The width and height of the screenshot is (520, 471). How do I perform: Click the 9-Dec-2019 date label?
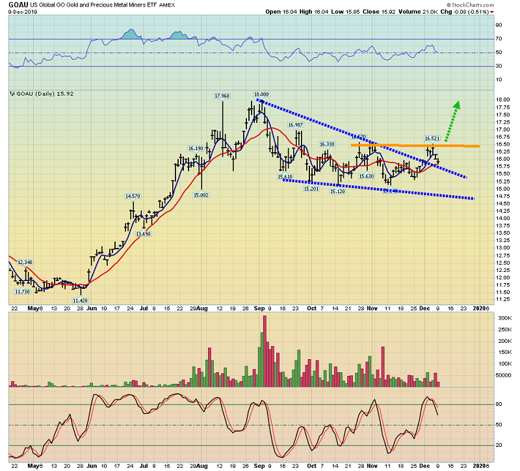coord(23,12)
